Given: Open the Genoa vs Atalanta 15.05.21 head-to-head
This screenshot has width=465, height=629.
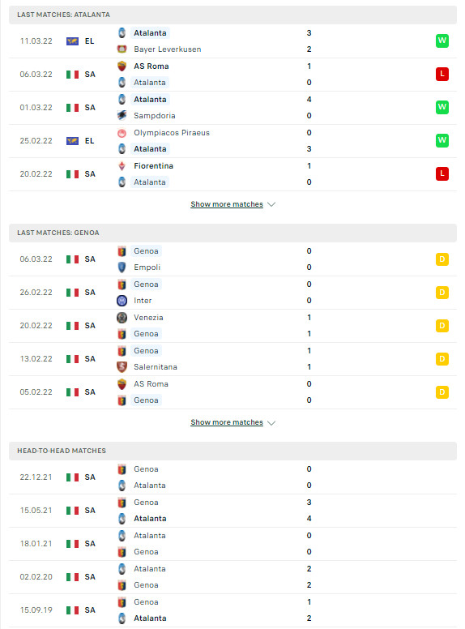Looking at the screenshot, I should (x=232, y=511).
